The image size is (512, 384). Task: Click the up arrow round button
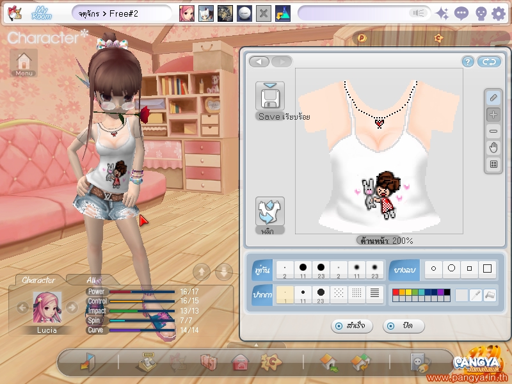pos(202,271)
